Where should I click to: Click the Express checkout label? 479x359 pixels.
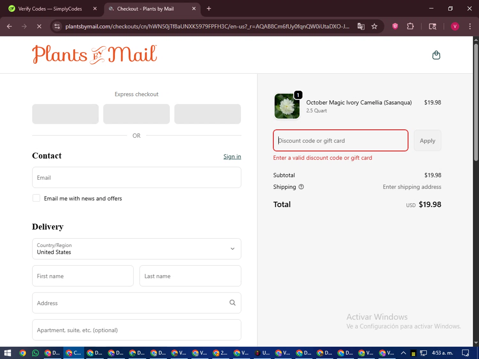pyautogui.click(x=136, y=94)
